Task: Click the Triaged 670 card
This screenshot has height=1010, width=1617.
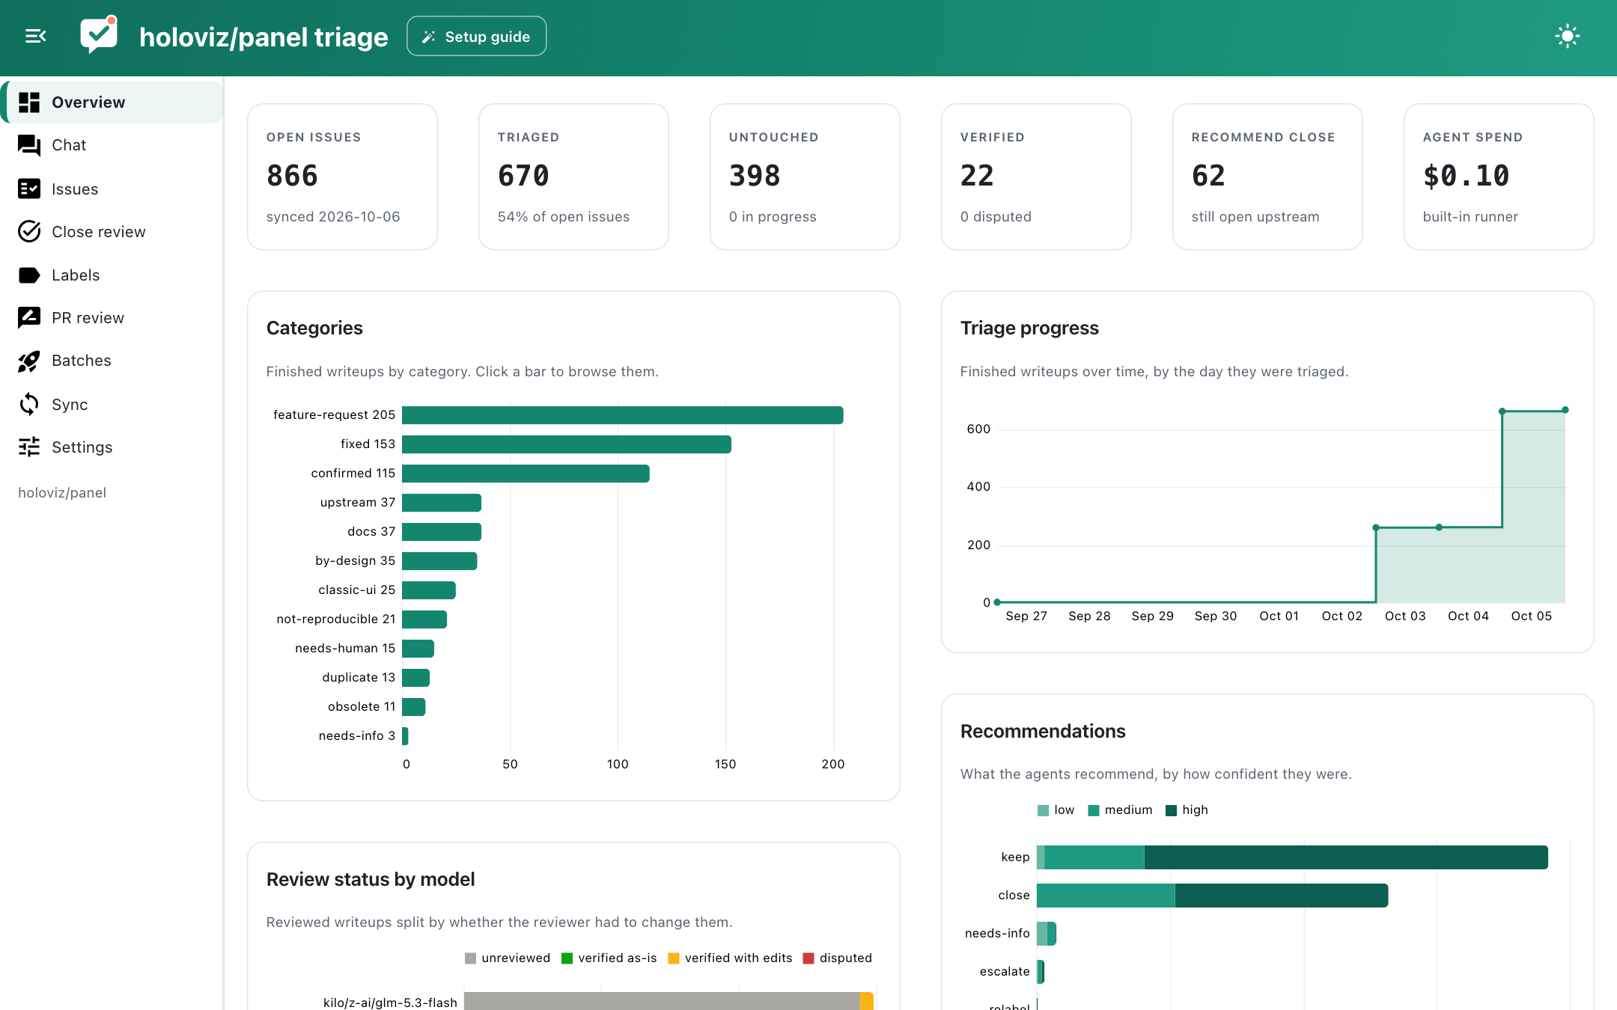Action: coord(573,177)
